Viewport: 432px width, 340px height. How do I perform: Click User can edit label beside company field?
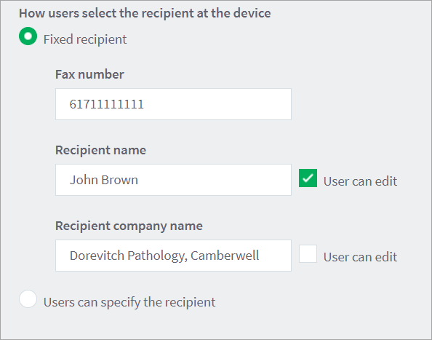[360, 257]
